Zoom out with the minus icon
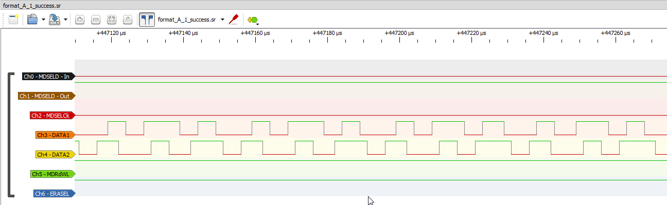 [96, 20]
